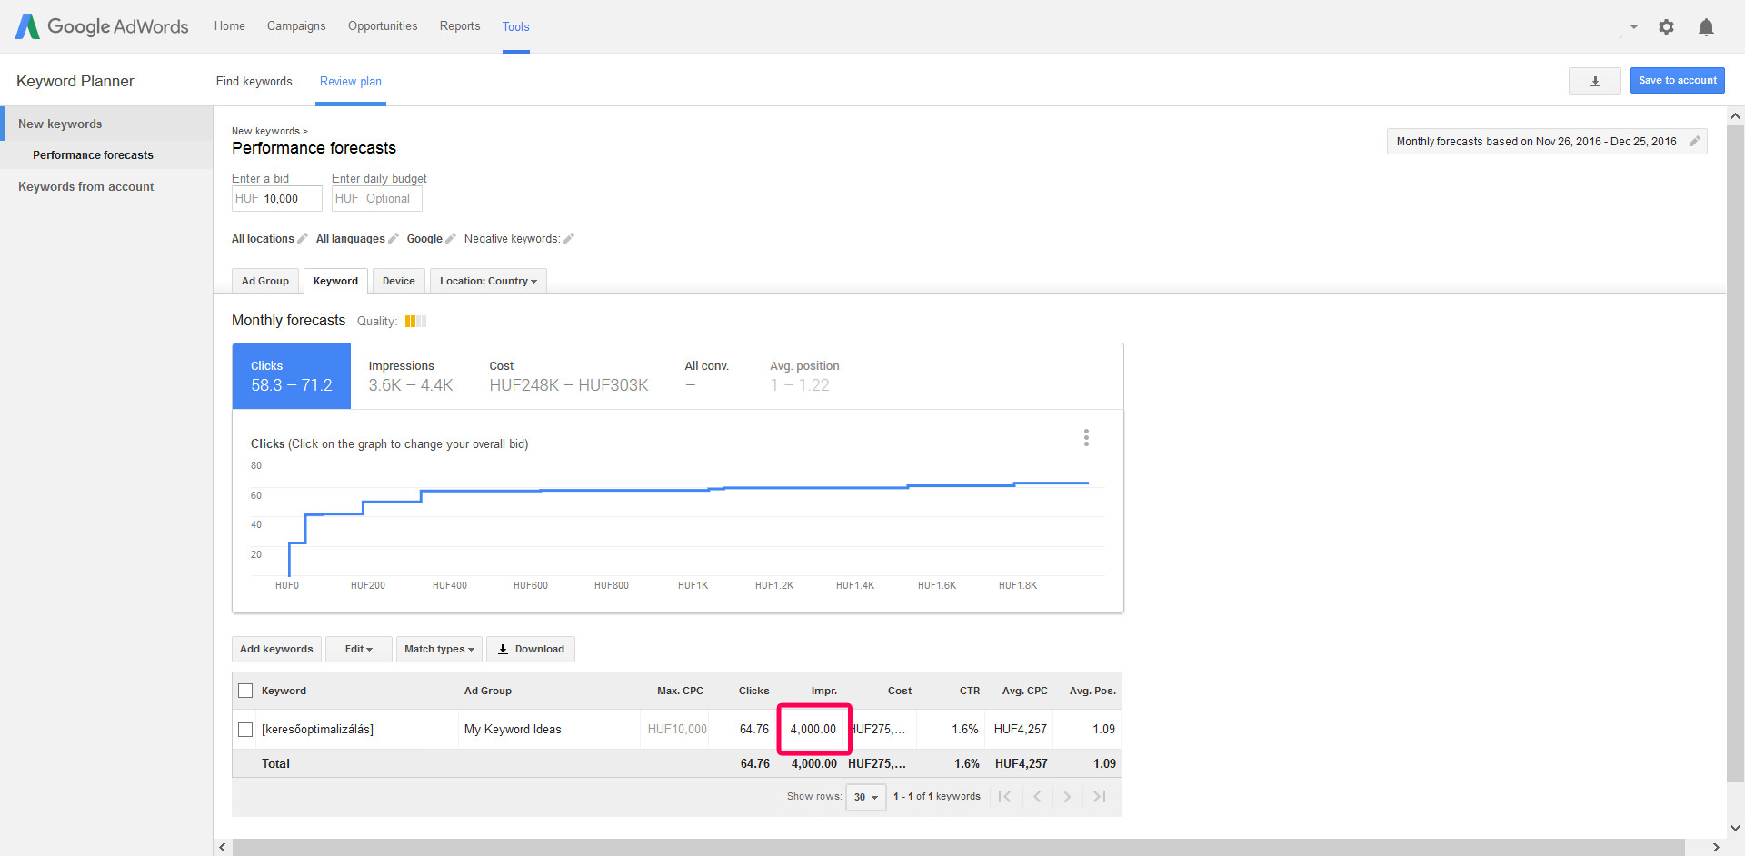This screenshot has width=1745, height=856.
Task: Click My Keyword Ideas ad group cell
Action: [x=513, y=729]
